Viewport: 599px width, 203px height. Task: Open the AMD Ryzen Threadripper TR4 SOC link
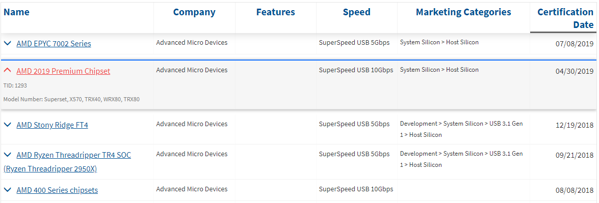point(67,162)
